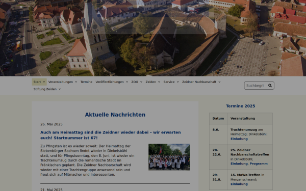Open Einladung link for MoWa-Treffen
The height and width of the screenshot is (191, 306).
[239, 184]
